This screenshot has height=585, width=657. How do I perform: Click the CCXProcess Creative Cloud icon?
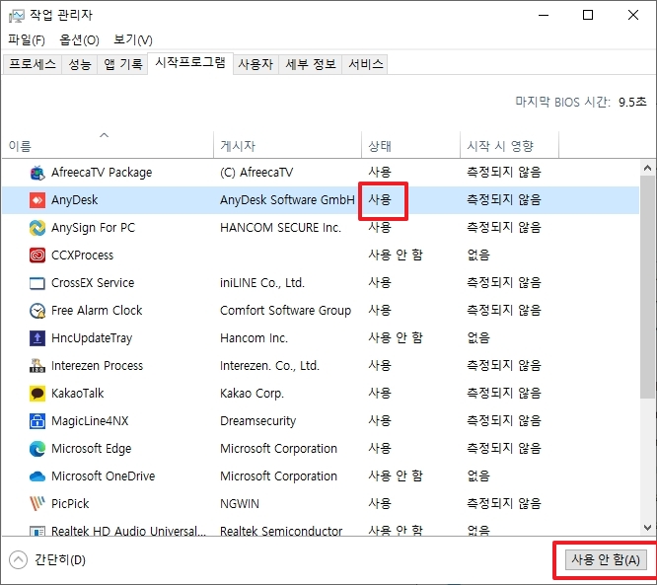pos(37,256)
